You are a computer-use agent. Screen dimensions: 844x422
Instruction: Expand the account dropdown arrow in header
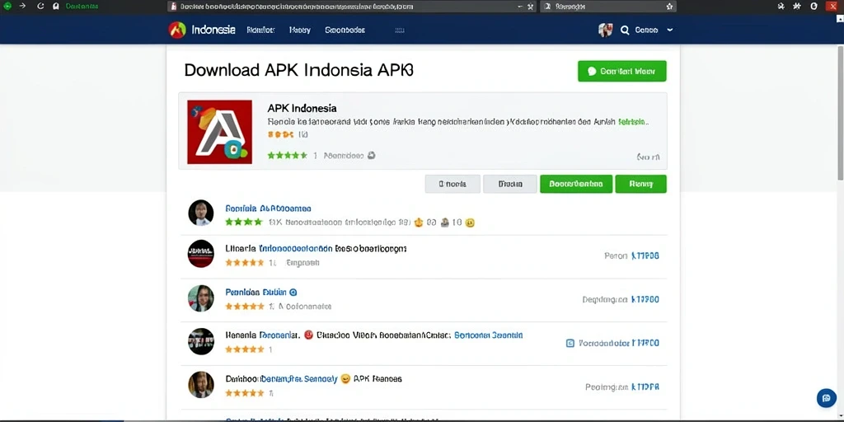pos(669,30)
